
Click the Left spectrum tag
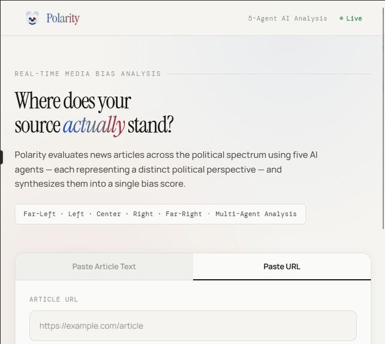coord(76,214)
